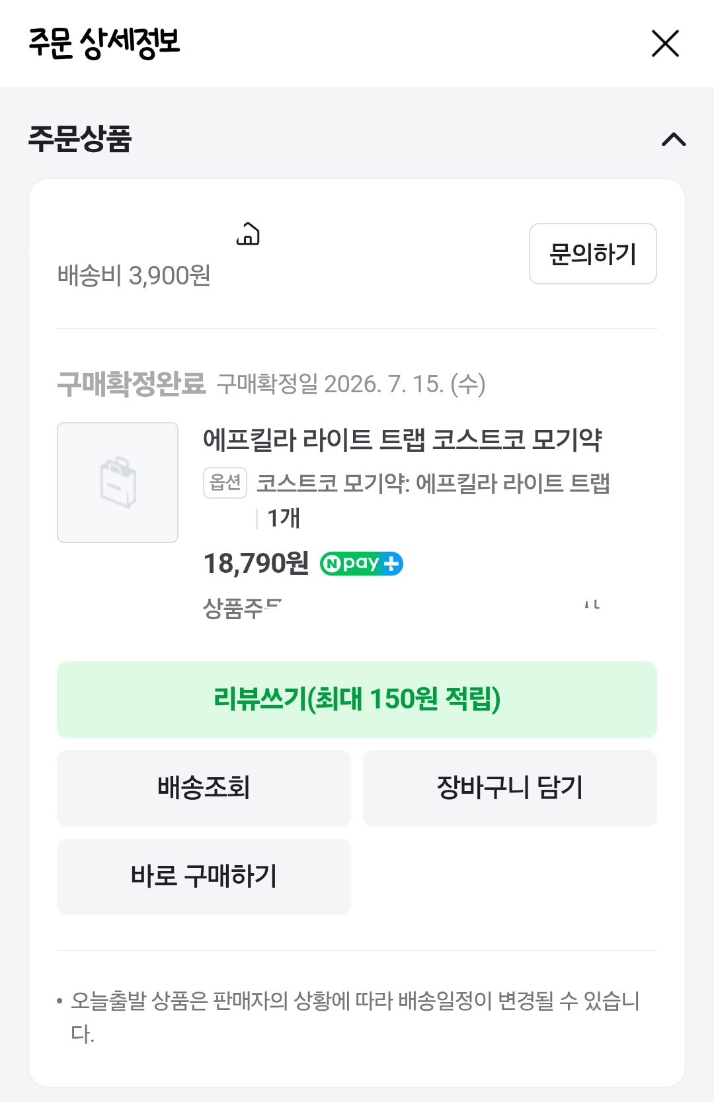Check delivery with 배송조회
This screenshot has height=1102, width=714.
pyautogui.click(x=204, y=788)
